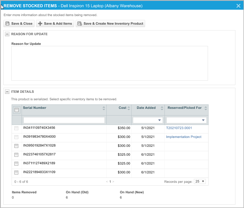Click page number 1 in pagination
Viewport: 244px width, 208px height.
(x=110, y=182)
